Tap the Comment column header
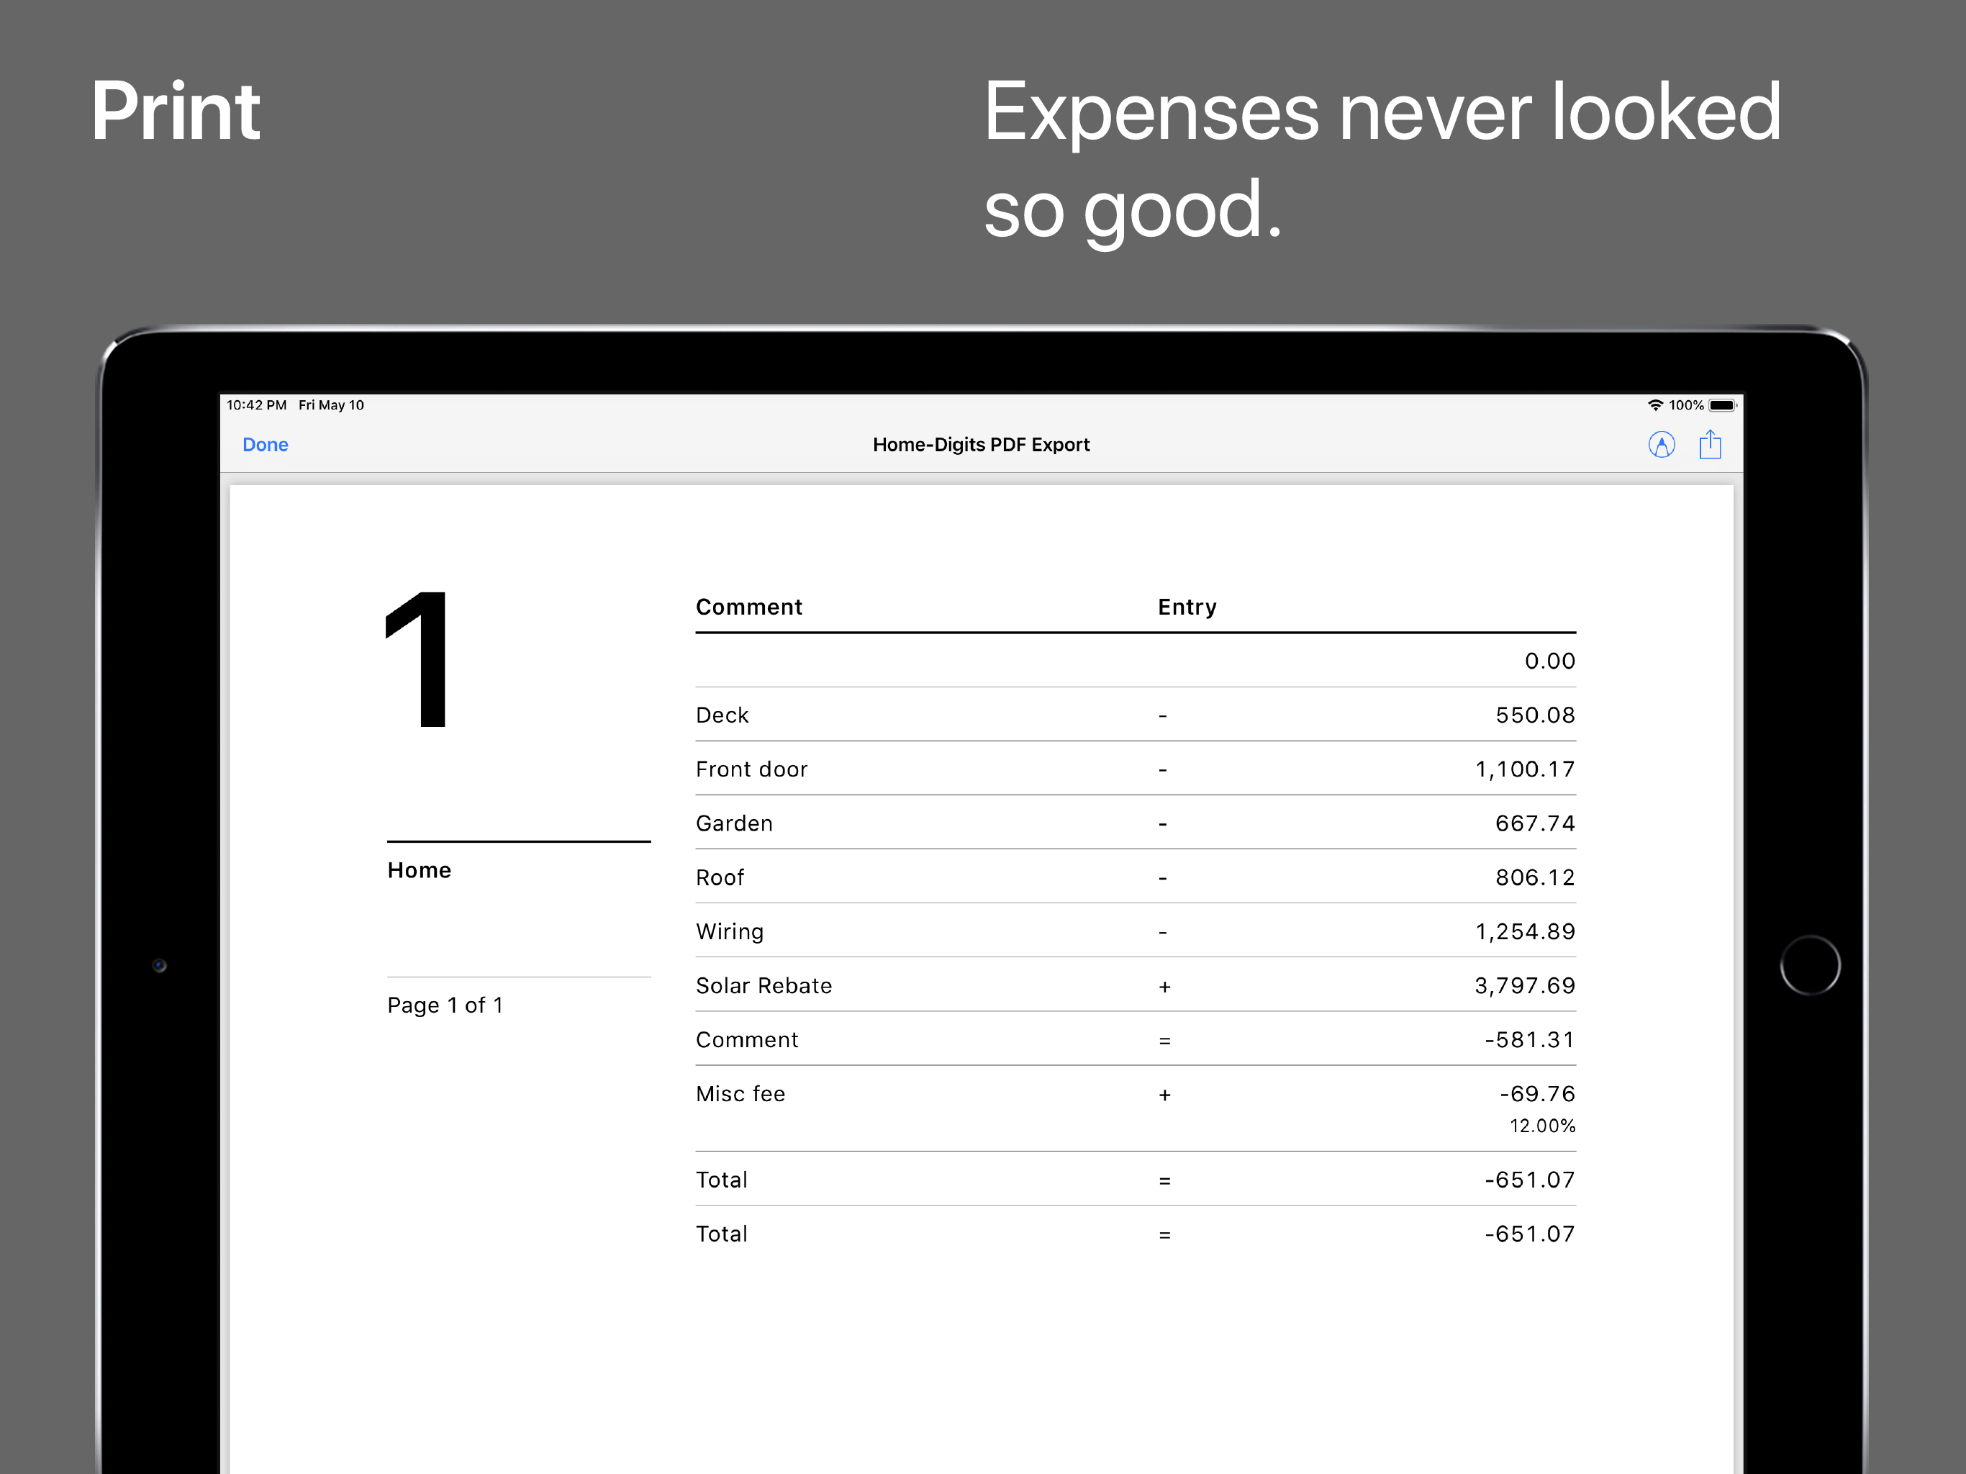Viewport: 1966px width, 1474px height. point(748,607)
